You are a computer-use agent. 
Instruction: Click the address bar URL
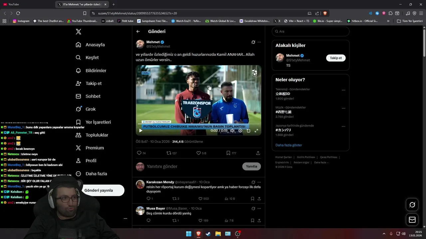(x=138, y=13)
